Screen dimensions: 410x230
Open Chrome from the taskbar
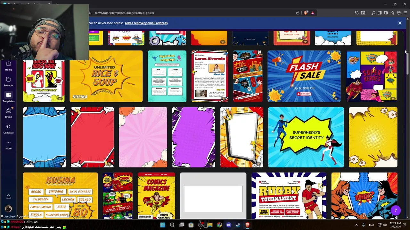click(x=219, y=225)
